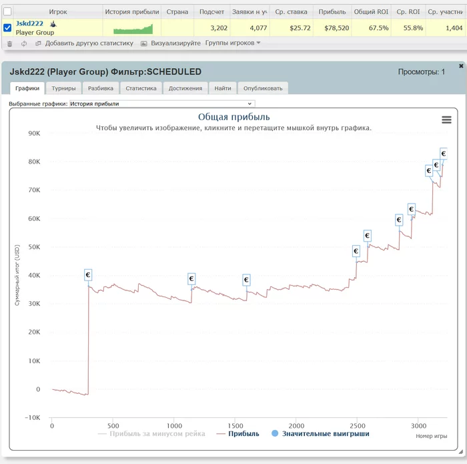467x464 pixels.
Task: Click the refresh icon in the toolbar
Action: click(x=24, y=43)
